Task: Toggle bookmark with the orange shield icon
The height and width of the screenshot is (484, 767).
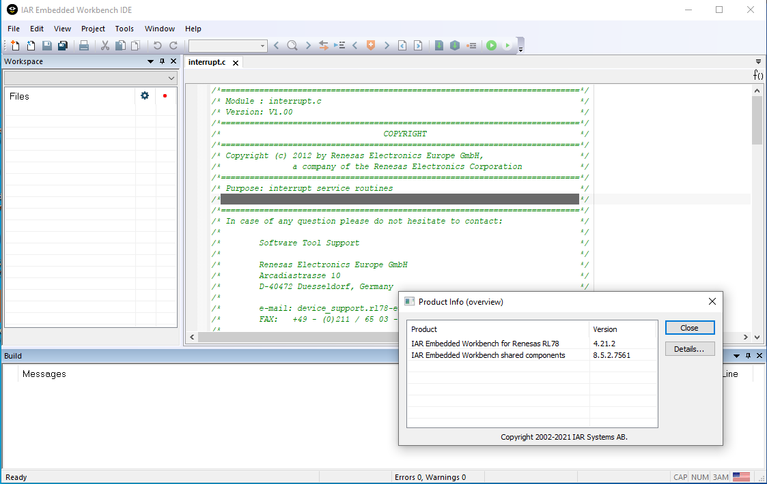Action: [x=371, y=46]
